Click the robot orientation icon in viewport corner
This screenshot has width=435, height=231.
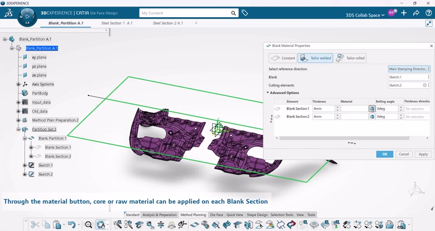click(x=416, y=189)
